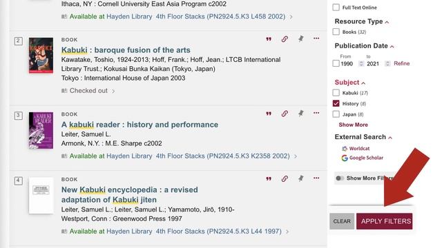This screenshot has height=248, width=442.
Task: Click cover thumbnail of Kabuki baroque fusion
Action: tap(41, 55)
